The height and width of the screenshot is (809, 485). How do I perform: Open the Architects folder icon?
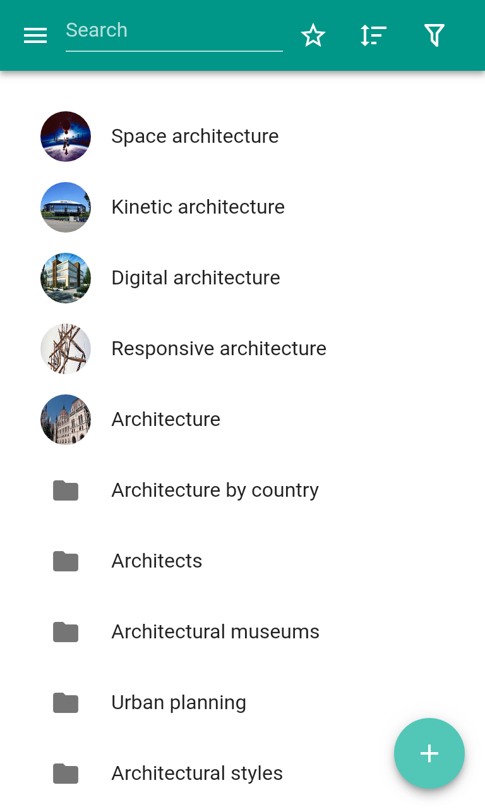(x=66, y=561)
